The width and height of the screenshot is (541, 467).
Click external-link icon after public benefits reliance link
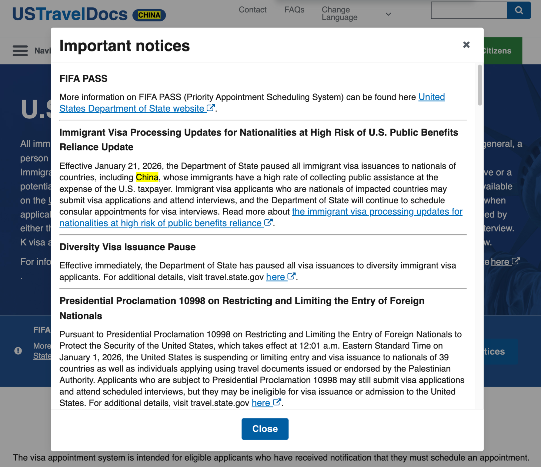tap(268, 222)
